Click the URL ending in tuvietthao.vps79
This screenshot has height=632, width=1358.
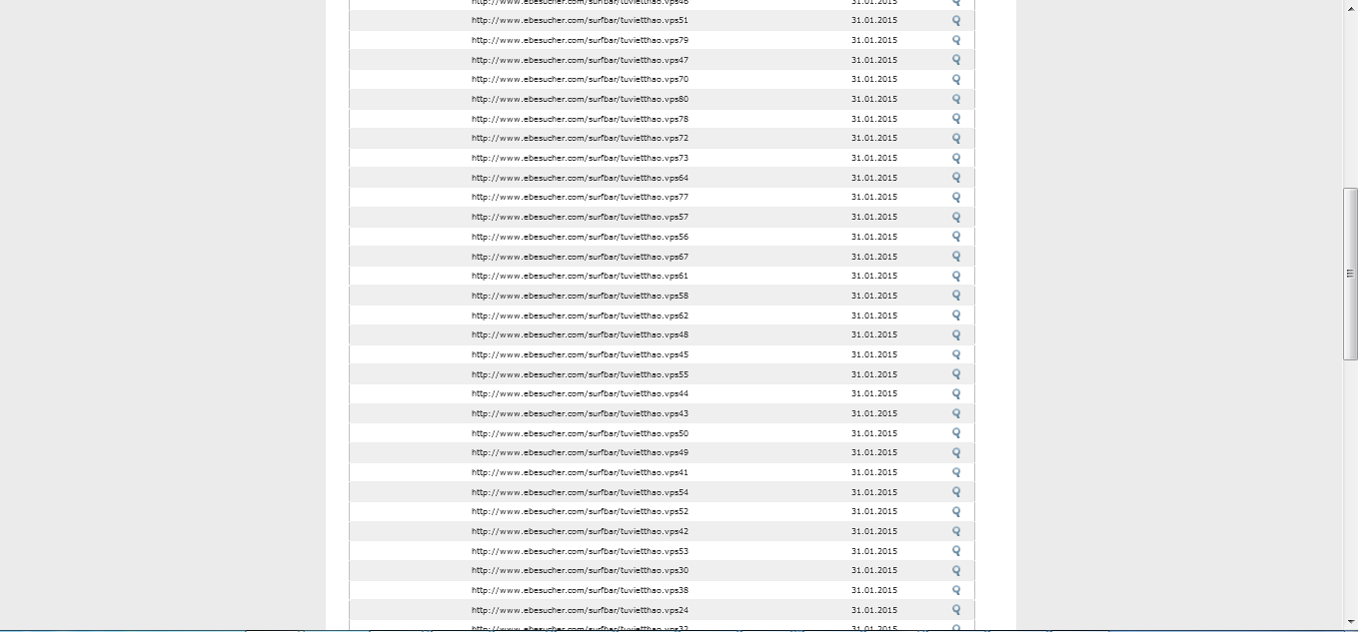point(580,40)
